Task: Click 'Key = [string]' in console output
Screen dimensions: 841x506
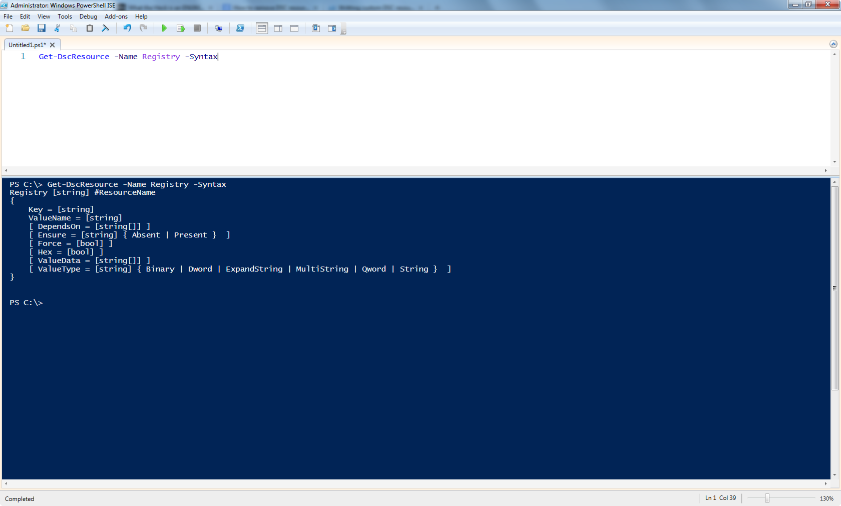Action: point(61,209)
